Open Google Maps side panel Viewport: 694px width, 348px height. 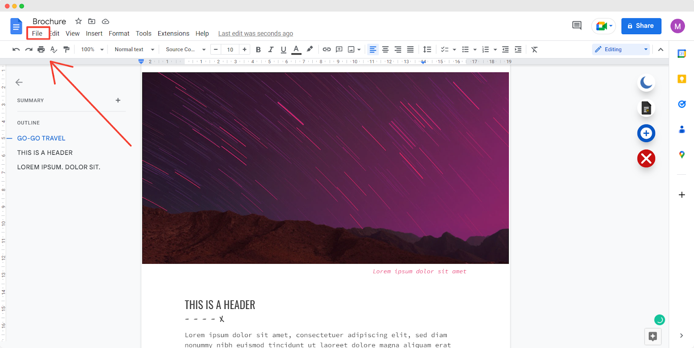(x=682, y=154)
